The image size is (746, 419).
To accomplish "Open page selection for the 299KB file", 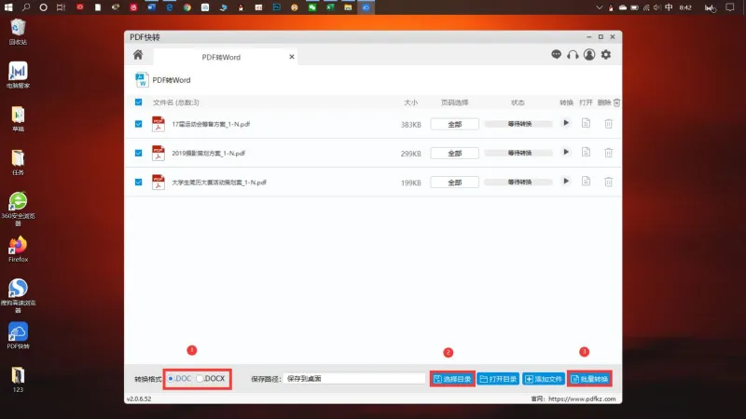I will [x=454, y=153].
